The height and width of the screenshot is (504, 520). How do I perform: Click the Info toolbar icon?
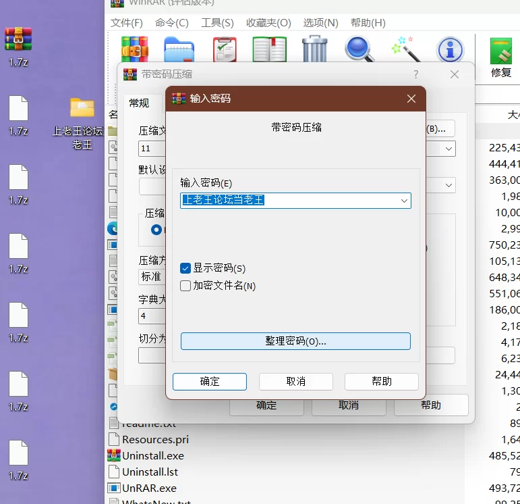tap(450, 49)
